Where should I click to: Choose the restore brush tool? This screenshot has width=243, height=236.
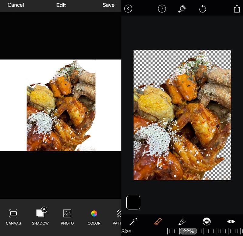click(x=182, y=221)
